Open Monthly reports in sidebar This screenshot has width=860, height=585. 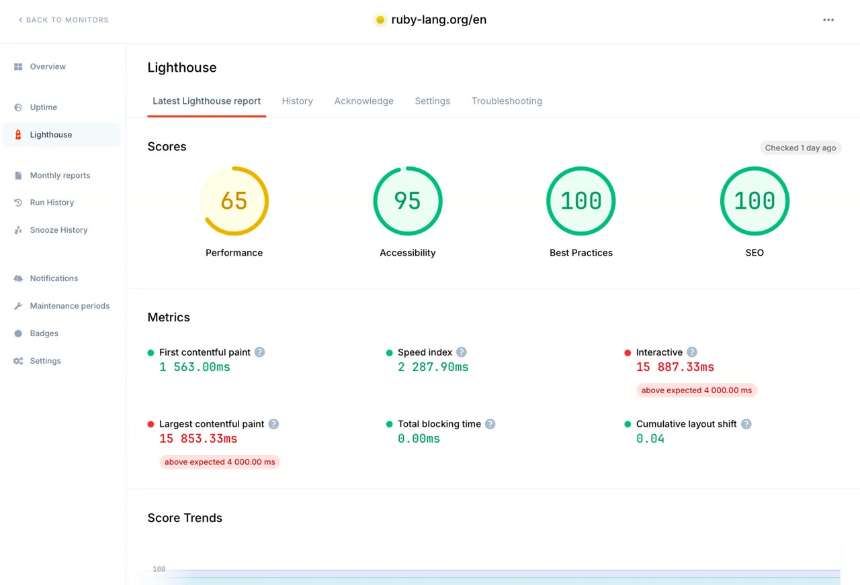61,175
